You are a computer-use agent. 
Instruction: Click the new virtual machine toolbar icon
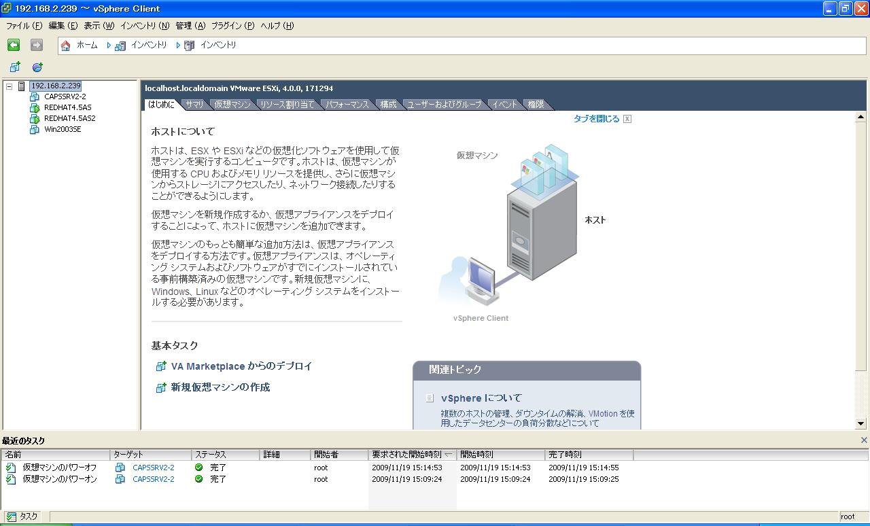pyautogui.click(x=15, y=67)
